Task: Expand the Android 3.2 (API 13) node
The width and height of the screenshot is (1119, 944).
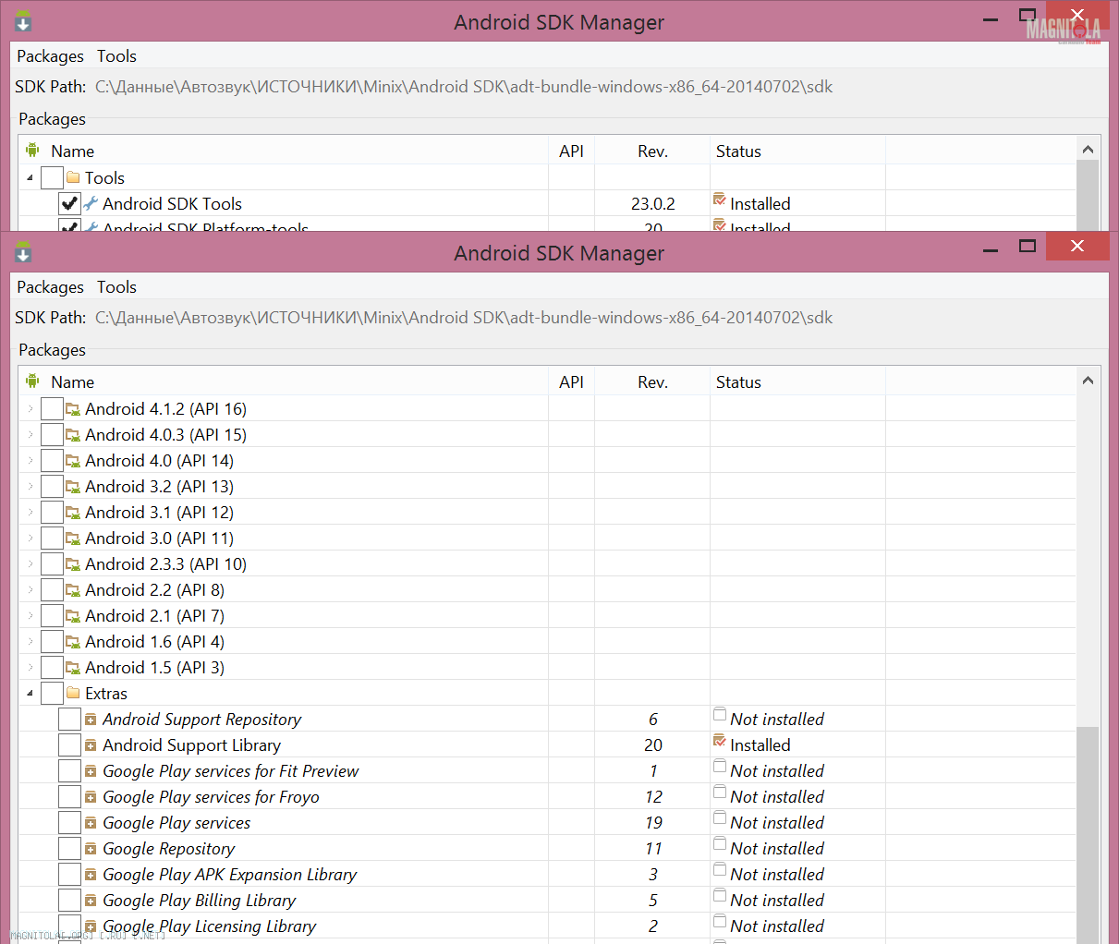Action: coord(30,486)
